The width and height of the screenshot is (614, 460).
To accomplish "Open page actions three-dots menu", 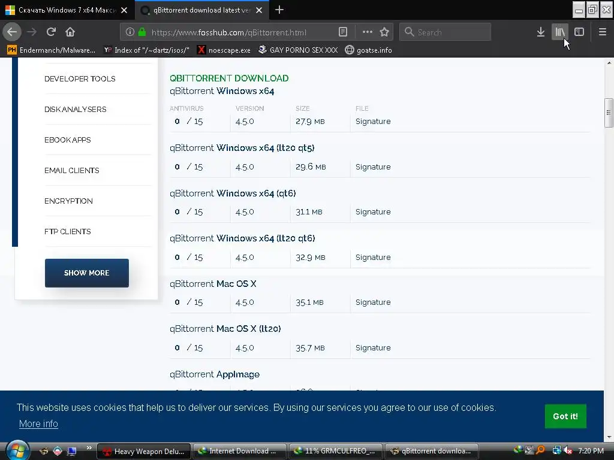I will point(368,32).
